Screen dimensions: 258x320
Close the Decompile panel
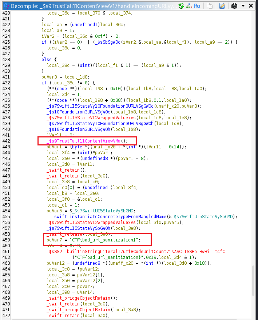tap(252, 6)
